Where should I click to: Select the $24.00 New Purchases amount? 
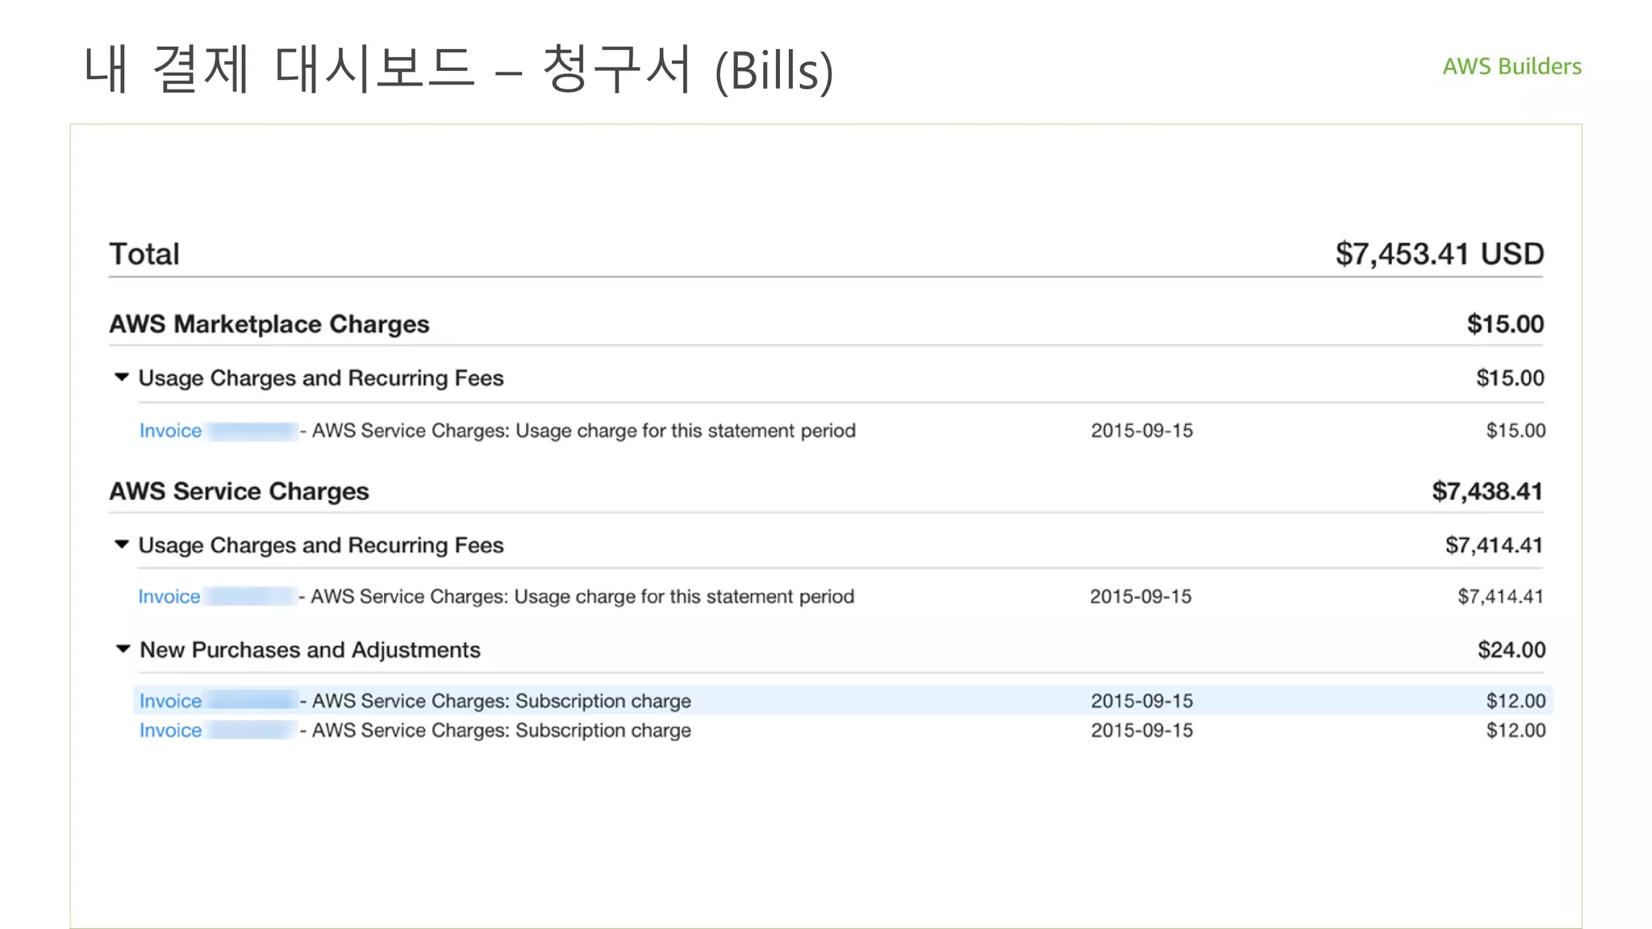tap(1512, 650)
